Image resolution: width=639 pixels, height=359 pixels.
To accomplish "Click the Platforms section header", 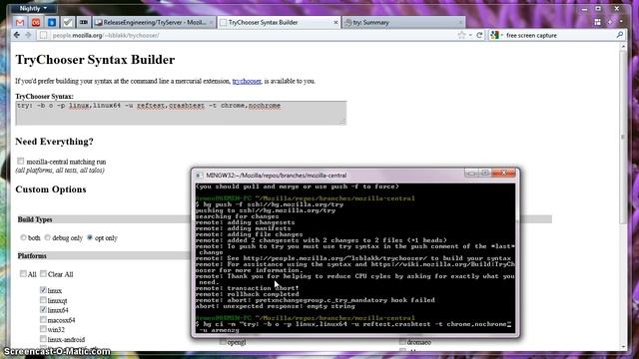I will tap(32, 256).
